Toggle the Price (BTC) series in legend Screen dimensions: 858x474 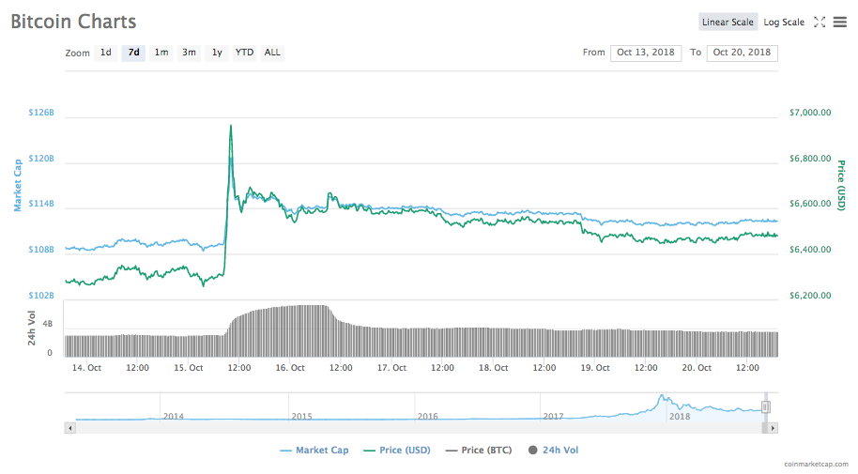479,450
